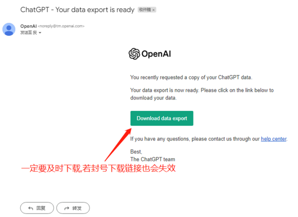Click the 回复 reply button
Screen dimensions: 298x217
point(37,208)
